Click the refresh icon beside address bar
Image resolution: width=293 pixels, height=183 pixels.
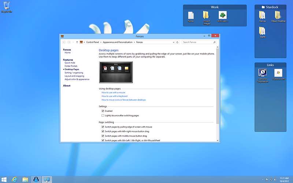point(178,42)
